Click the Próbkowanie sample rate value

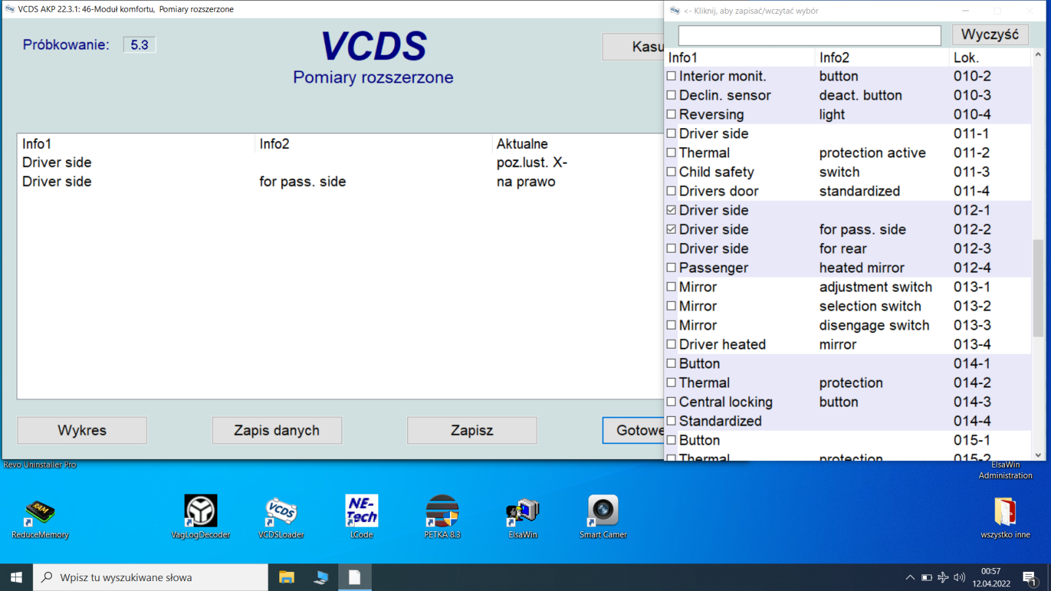point(139,45)
